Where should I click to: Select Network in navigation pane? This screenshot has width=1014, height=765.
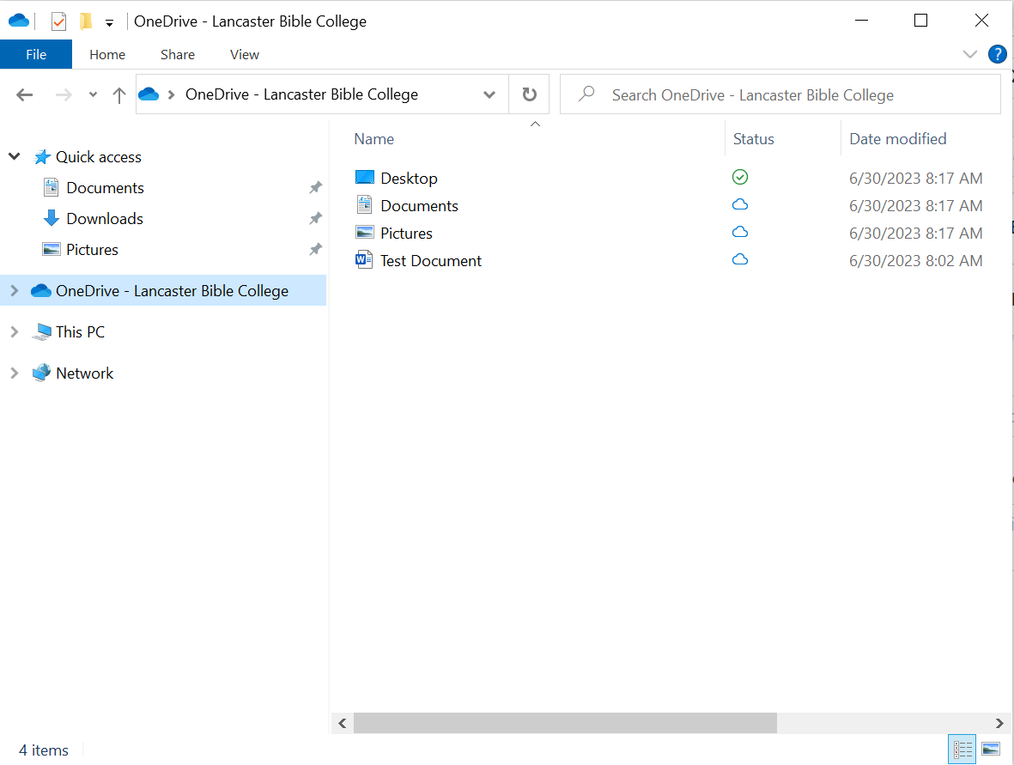[85, 373]
